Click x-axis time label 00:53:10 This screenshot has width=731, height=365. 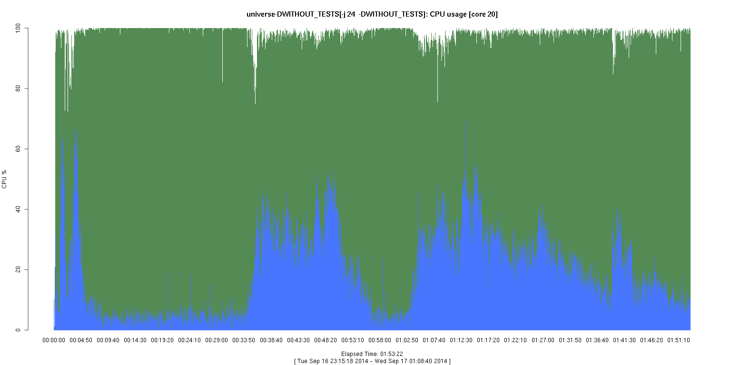click(x=353, y=340)
